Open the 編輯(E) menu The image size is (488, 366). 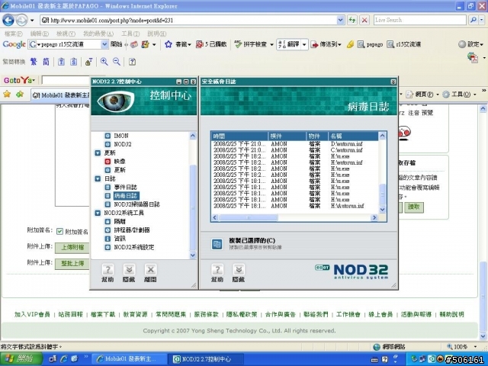[x=39, y=34]
